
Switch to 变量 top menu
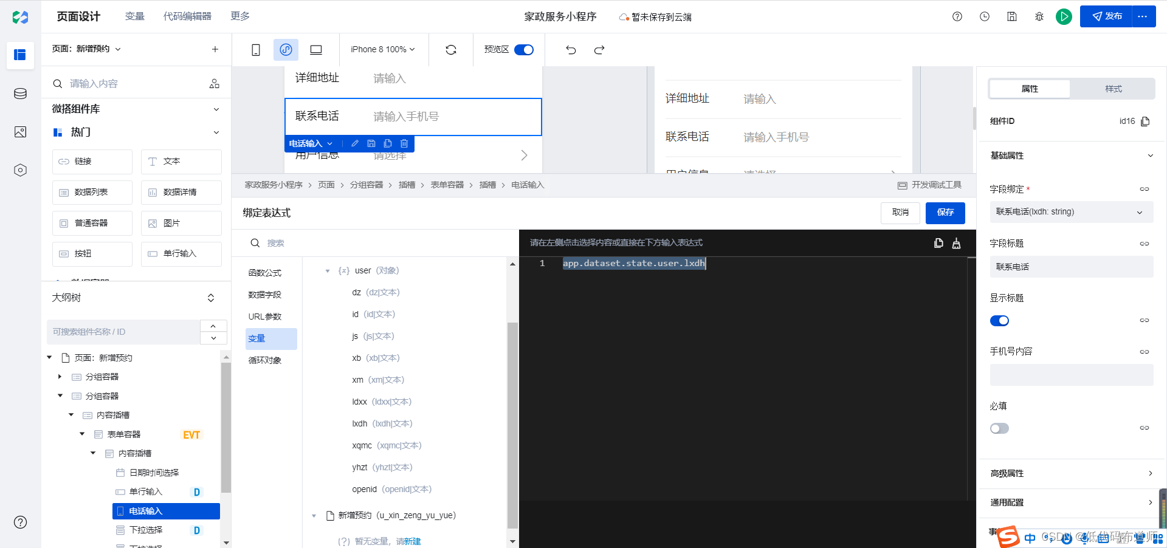[x=134, y=16]
